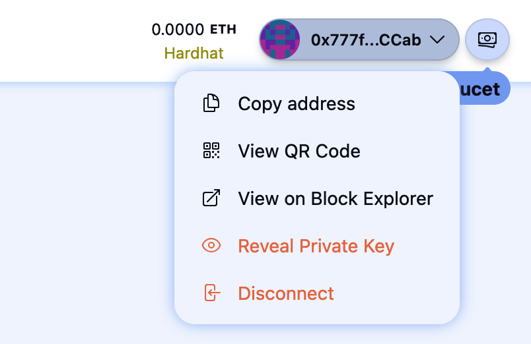Select the Reveal Private Key text

(x=316, y=246)
